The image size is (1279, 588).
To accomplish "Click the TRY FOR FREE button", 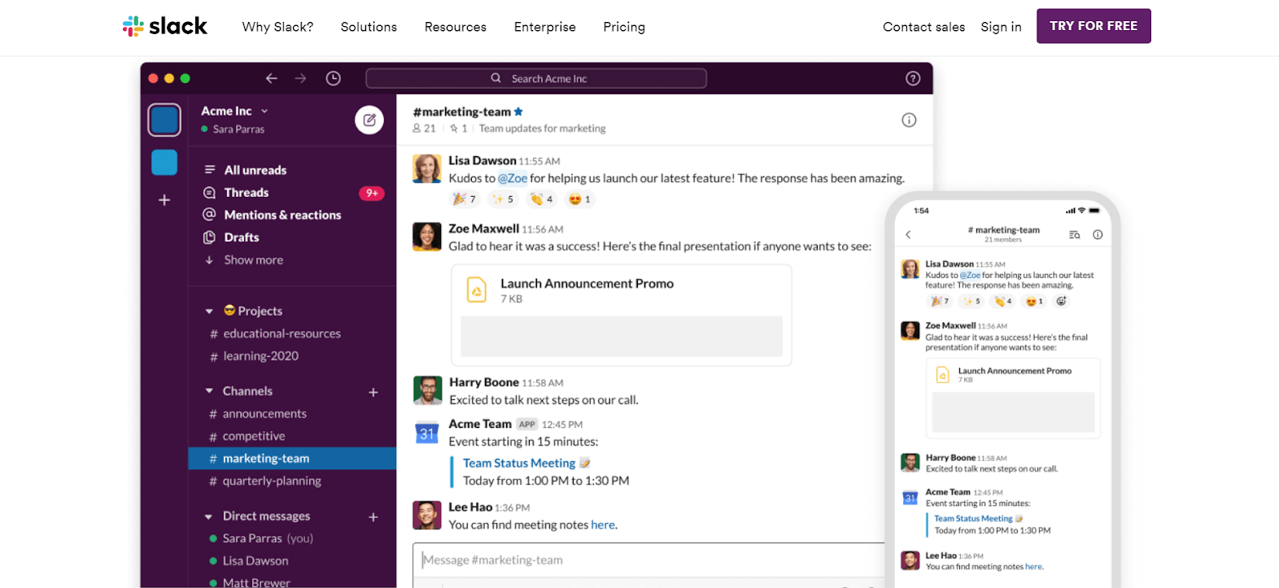I will [x=1093, y=26].
